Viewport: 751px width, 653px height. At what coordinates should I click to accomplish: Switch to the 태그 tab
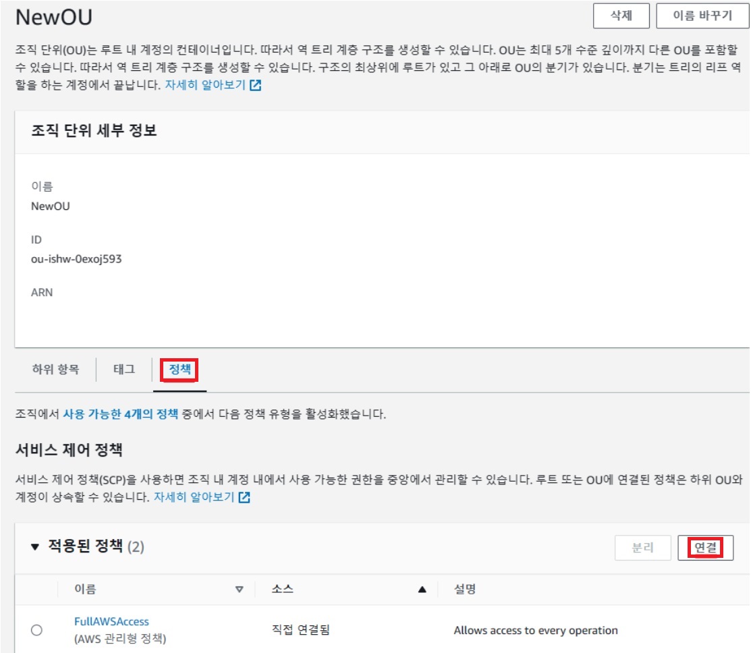(x=124, y=369)
